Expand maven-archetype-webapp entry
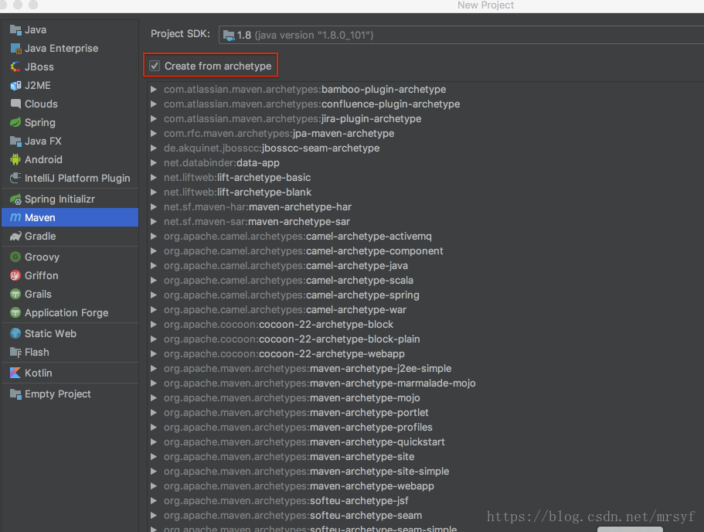Viewport: 704px width, 532px height. tap(154, 486)
